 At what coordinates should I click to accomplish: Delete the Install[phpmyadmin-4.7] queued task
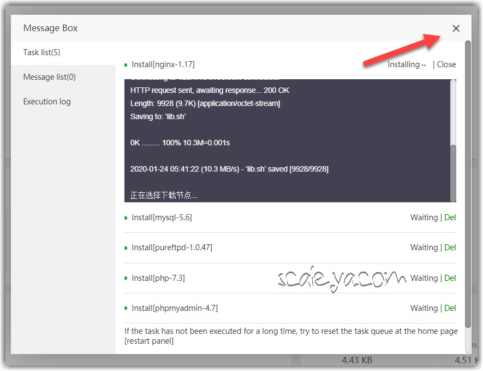[450, 308]
